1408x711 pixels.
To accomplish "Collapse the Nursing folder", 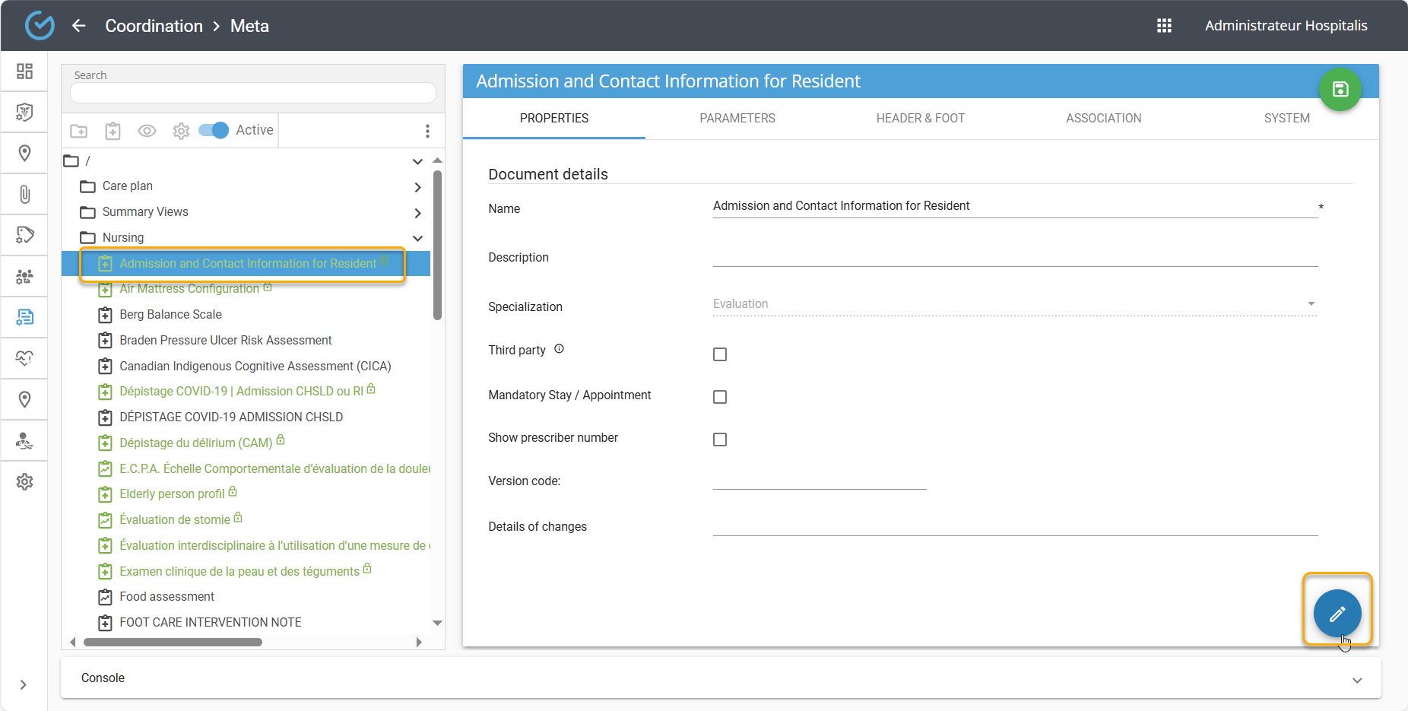I will pos(417,238).
